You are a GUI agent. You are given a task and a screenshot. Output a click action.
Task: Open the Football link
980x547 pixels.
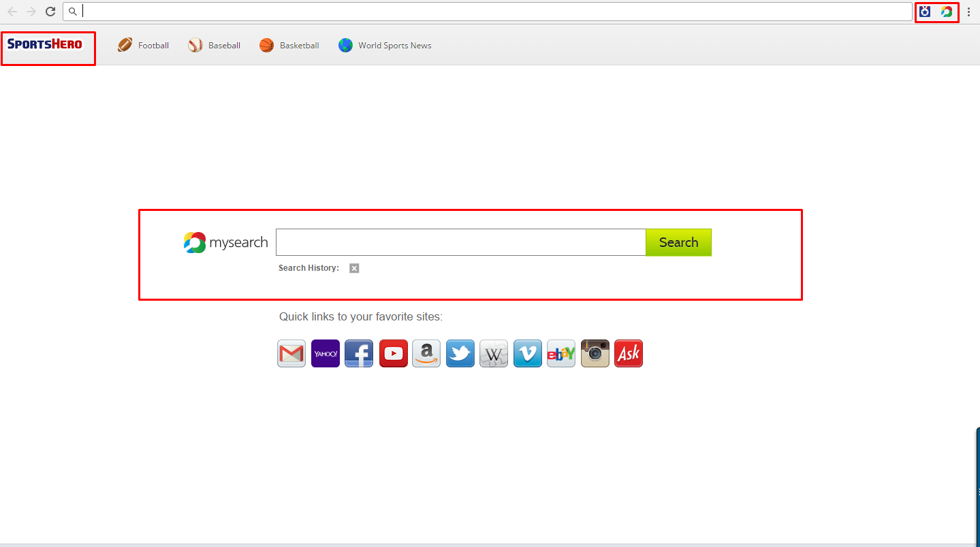click(x=144, y=46)
